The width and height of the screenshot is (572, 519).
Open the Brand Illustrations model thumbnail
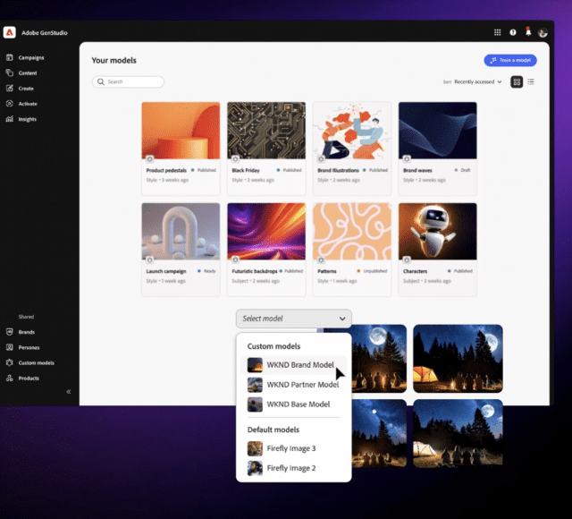tap(352, 131)
